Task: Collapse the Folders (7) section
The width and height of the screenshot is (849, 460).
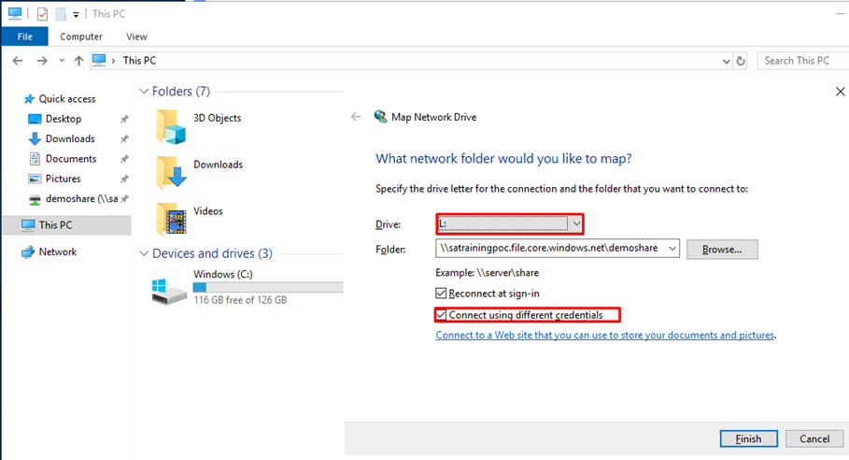Action: pyautogui.click(x=144, y=91)
